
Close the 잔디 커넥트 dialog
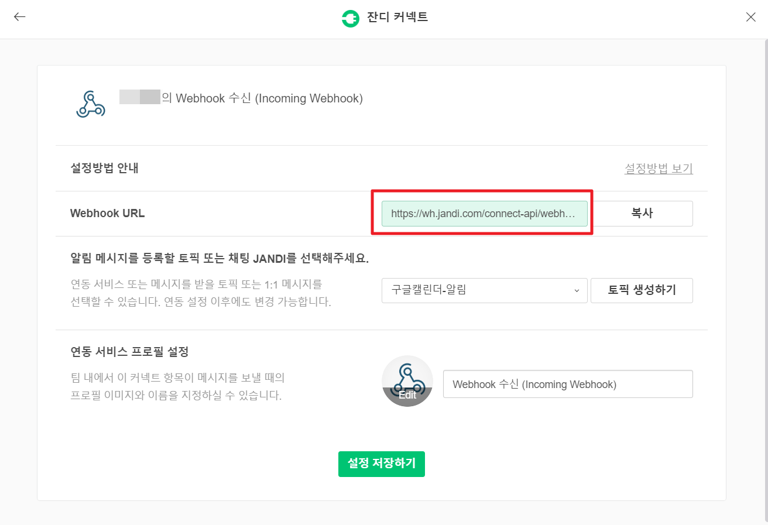point(751,17)
